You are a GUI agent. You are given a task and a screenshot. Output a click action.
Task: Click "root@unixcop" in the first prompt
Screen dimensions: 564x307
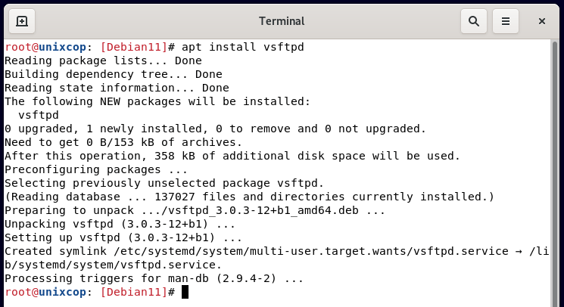tap(45, 47)
